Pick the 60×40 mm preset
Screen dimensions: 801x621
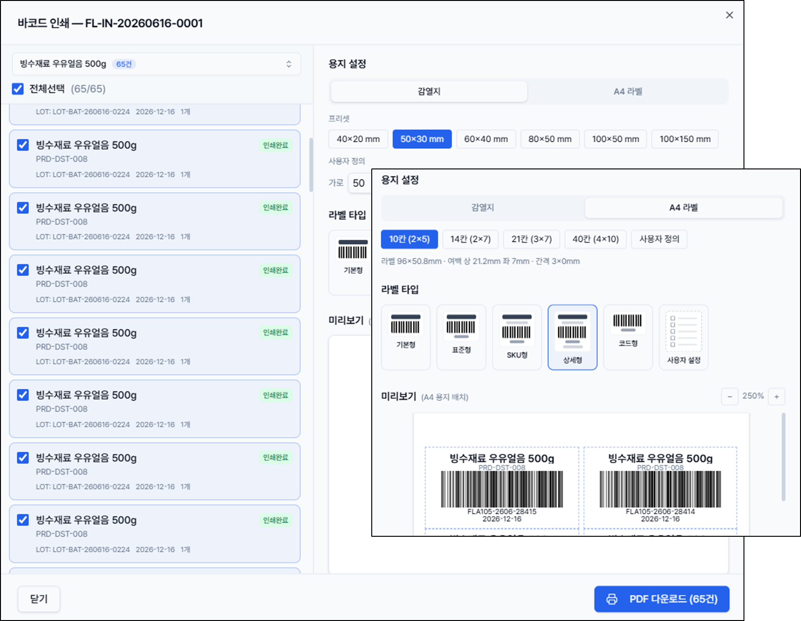click(486, 139)
